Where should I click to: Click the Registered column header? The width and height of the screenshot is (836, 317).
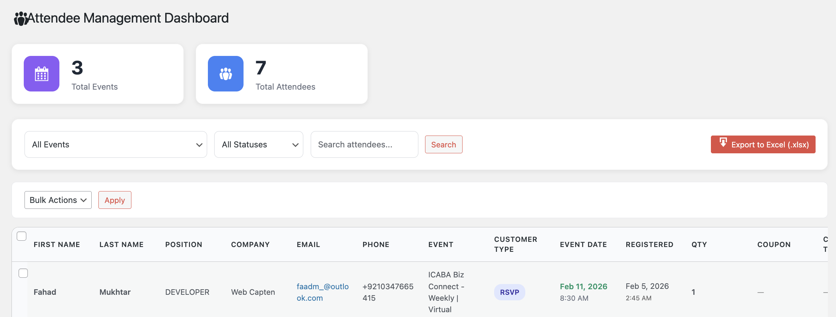click(x=649, y=244)
